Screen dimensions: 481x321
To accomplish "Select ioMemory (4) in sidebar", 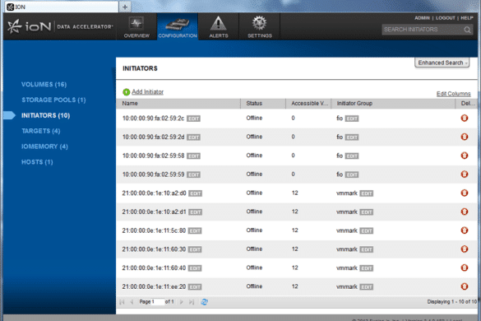I will pyautogui.click(x=44, y=147).
